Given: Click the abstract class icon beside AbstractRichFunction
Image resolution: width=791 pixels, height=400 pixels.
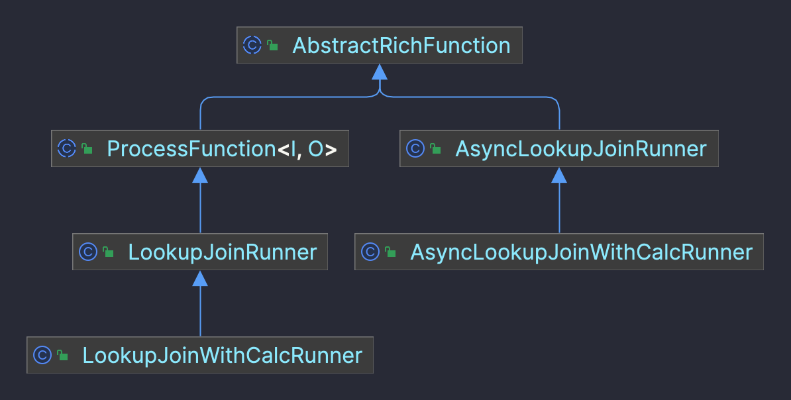Looking at the screenshot, I should [x=252, y=46].
